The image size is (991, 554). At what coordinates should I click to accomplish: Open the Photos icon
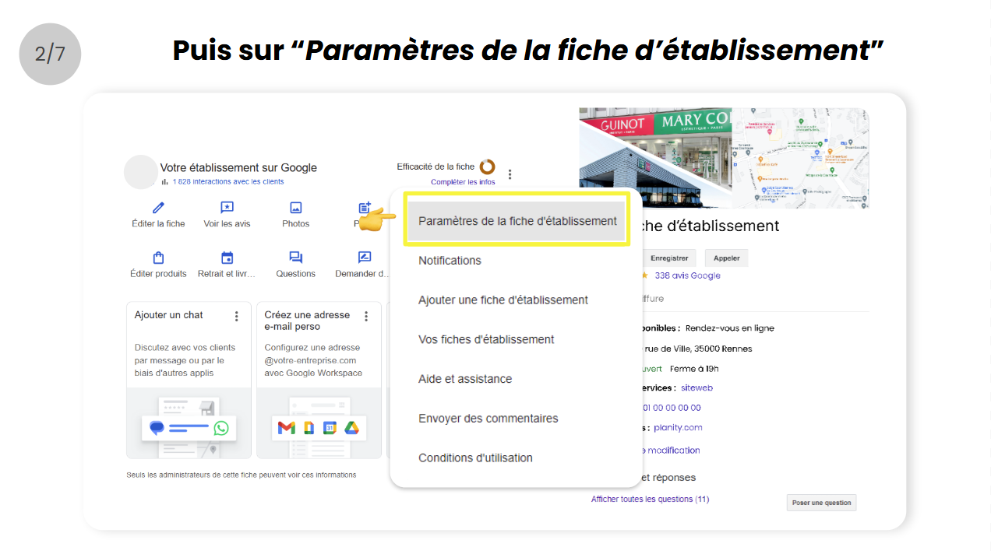[x=296, y=208]
